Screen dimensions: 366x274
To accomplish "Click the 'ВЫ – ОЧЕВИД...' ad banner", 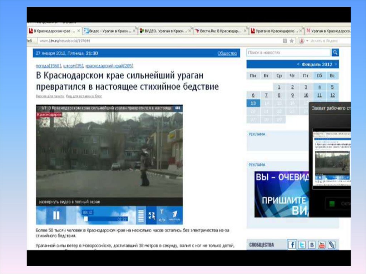I will coord(282,194).
